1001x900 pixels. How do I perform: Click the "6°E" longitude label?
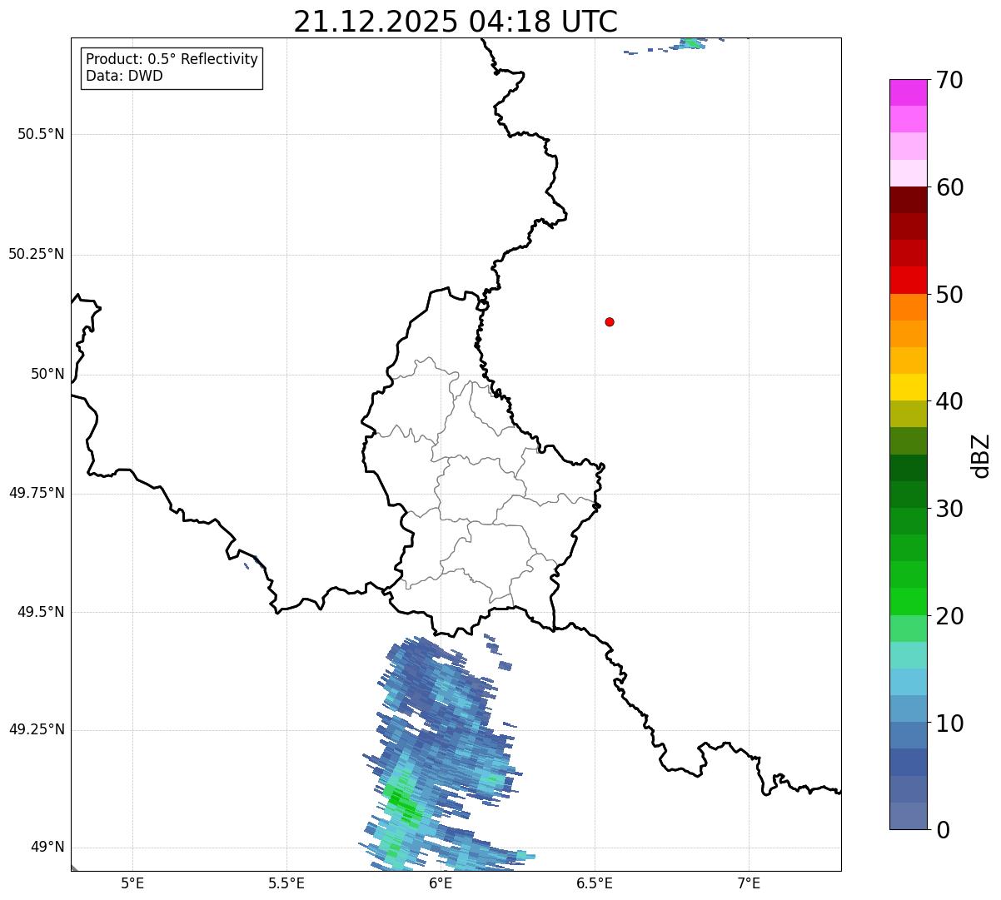coord(441,883)
